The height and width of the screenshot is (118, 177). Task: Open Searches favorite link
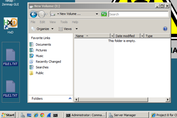[42, 67]
